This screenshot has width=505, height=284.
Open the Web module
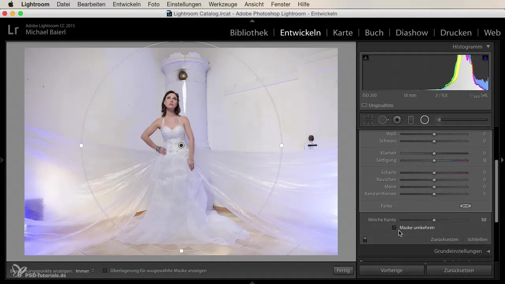(x=492, y=33)
